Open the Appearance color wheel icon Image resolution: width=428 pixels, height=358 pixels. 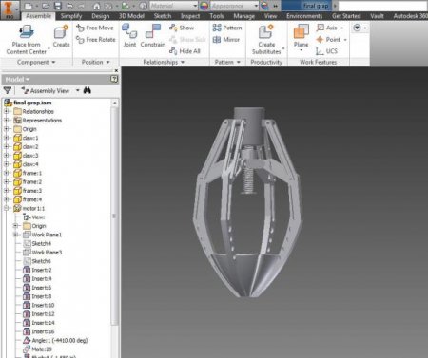204,6
